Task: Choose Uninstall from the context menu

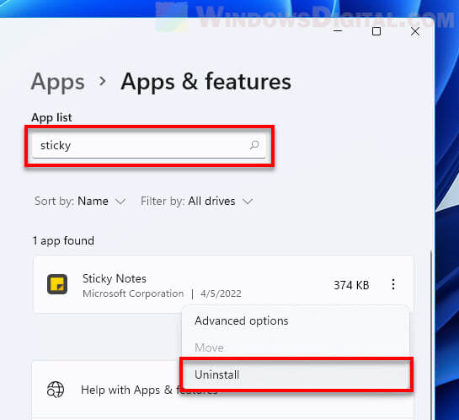Action: pos(296,374)
